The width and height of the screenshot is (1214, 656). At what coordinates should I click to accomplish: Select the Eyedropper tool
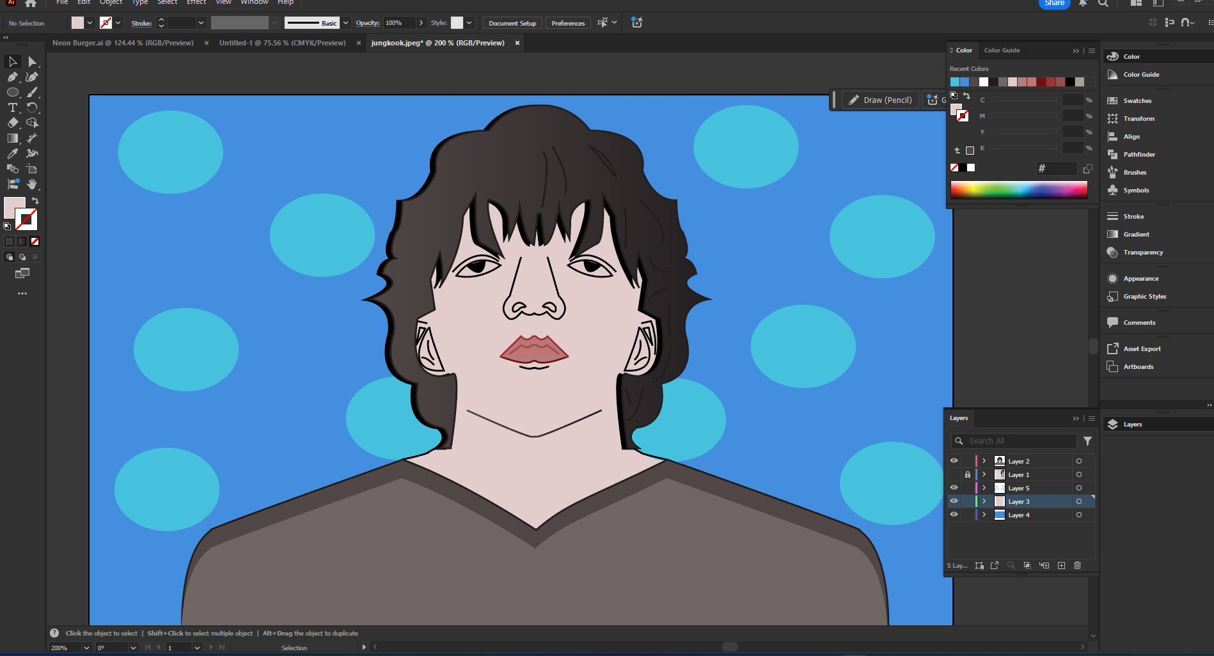(12, 153)
